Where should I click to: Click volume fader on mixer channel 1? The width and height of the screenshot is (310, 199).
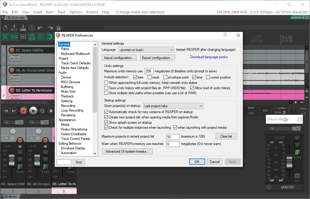click(x=12, y=160)
